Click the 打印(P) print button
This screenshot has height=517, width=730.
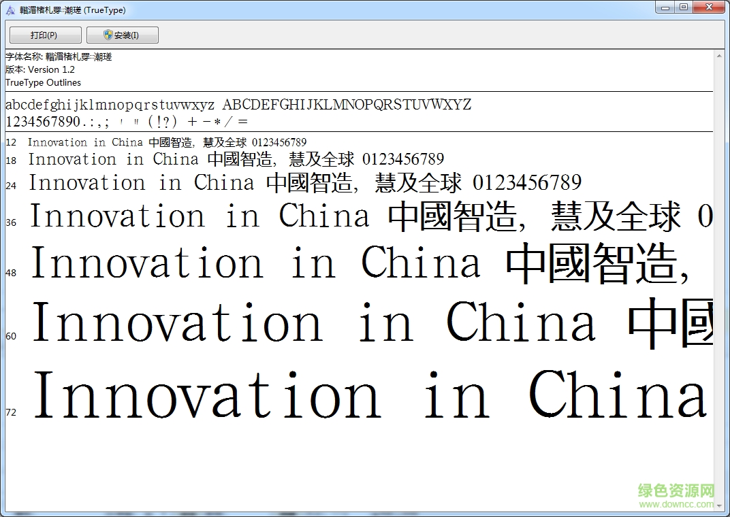pyautogui.click(x=45, y=35)
